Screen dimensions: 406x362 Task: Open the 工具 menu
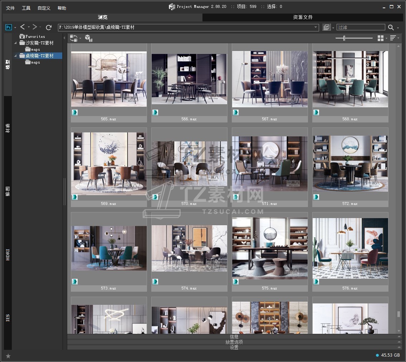[26, 8]
